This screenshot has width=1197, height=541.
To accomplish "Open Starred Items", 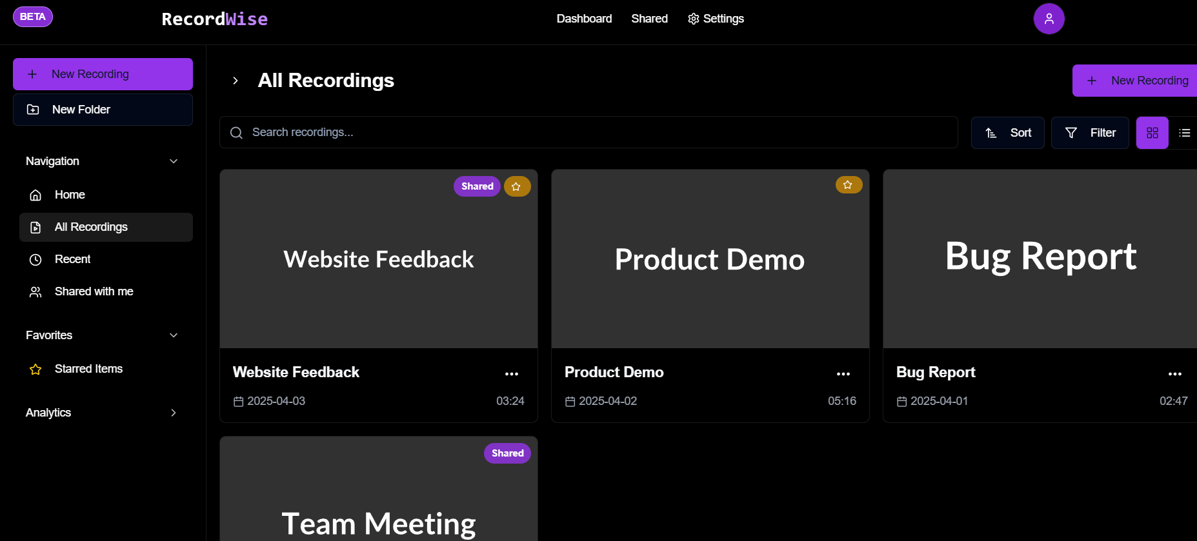I will click(x=106, y=369).
